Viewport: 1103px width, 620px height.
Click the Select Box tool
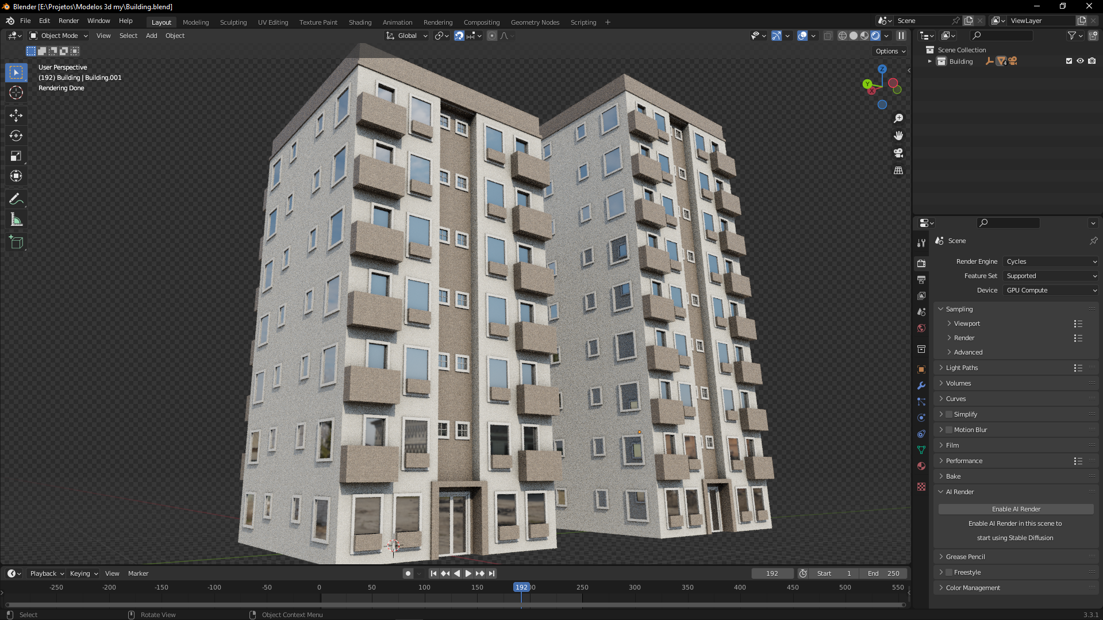16,72
